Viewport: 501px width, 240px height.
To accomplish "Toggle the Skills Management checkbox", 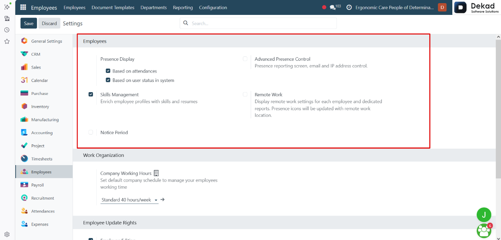I will click(91, 94).
